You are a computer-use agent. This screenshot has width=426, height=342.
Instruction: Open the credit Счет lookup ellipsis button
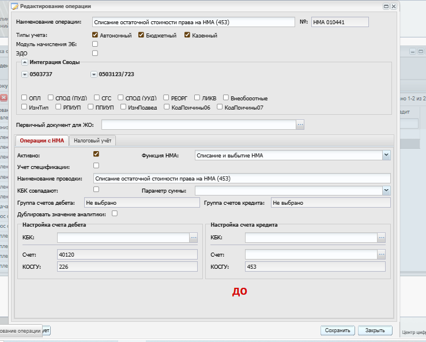(382, 254)
